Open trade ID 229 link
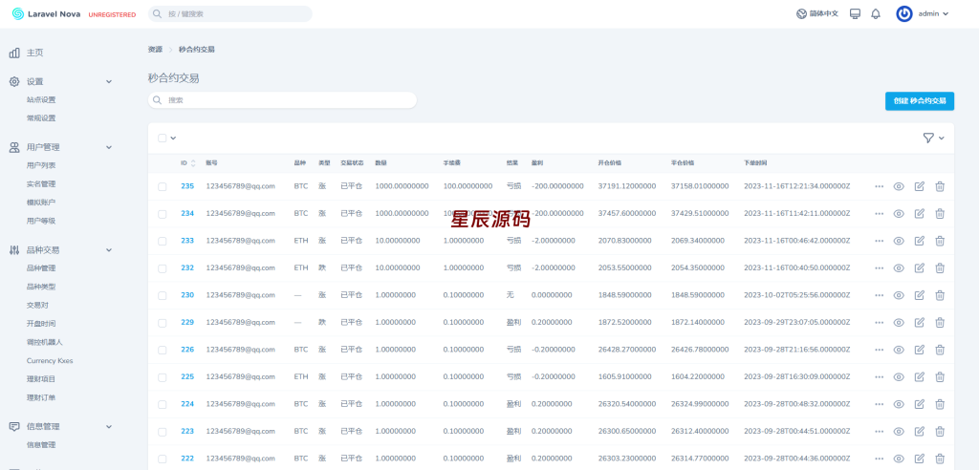The image size is (979, 470). [187, 323]
